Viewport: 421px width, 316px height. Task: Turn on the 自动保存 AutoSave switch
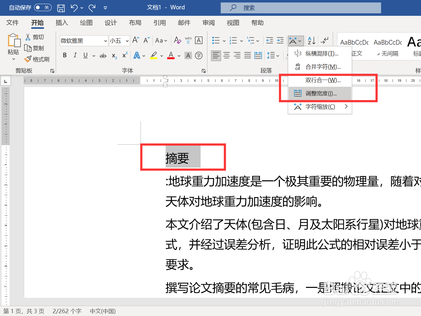[x=43, y=7]
